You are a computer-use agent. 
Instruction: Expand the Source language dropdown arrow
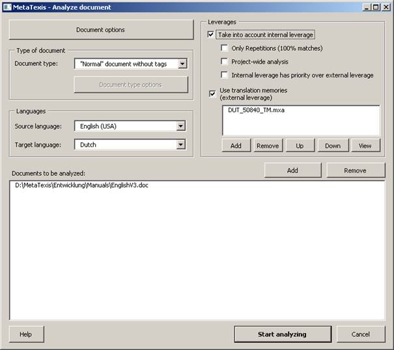[x=180, y=126]
